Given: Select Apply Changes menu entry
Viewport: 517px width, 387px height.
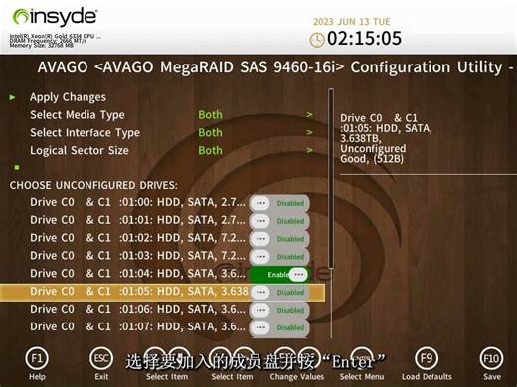Looking at the screenshot, I should coord(68,97).
